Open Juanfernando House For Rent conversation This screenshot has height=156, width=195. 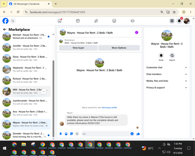(26, 102)
